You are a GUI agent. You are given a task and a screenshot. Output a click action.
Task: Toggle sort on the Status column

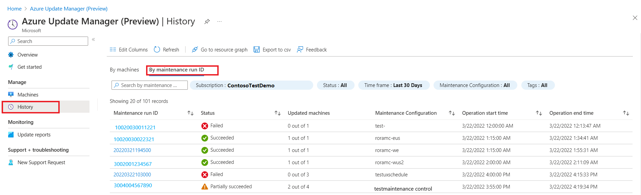coord(278,113)
